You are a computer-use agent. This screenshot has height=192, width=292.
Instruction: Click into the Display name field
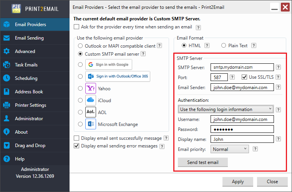[x=242, y=139]
